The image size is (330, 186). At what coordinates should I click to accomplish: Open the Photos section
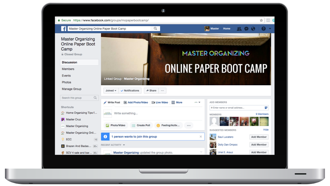pos(66,82)
